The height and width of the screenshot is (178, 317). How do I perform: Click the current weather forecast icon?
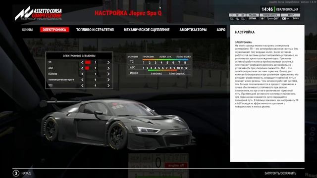(232, 19)
